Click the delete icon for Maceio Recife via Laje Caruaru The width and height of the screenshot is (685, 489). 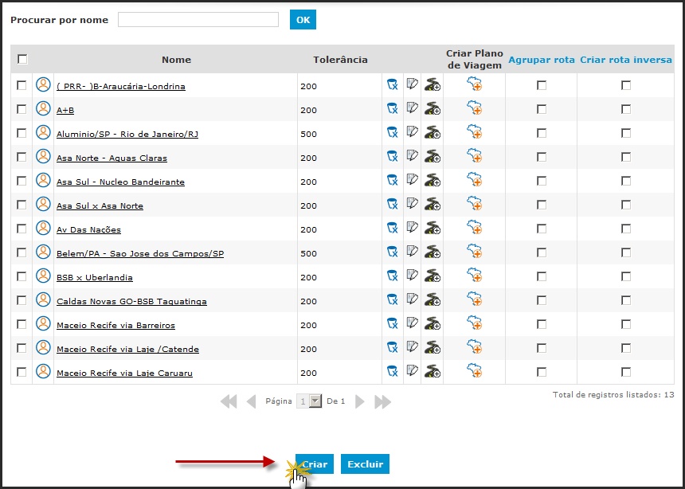pos(393,371)
